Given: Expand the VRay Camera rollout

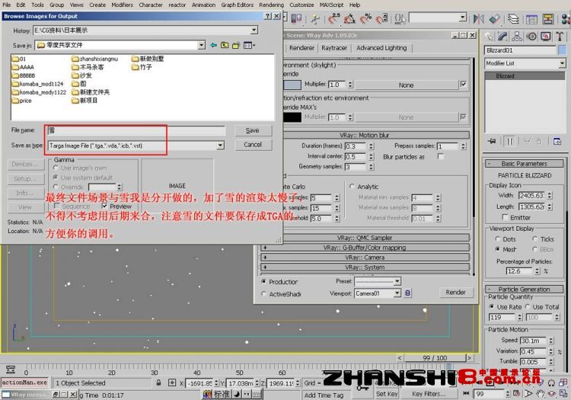Looking at the screenshot, I should (365, 258).
